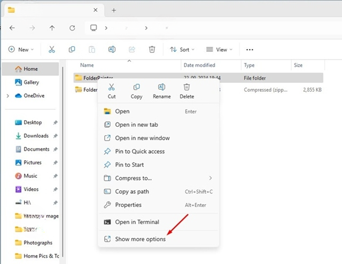
Task: Click the Delete trash icon in the toolbar
Action: click(x=152, y=50)
